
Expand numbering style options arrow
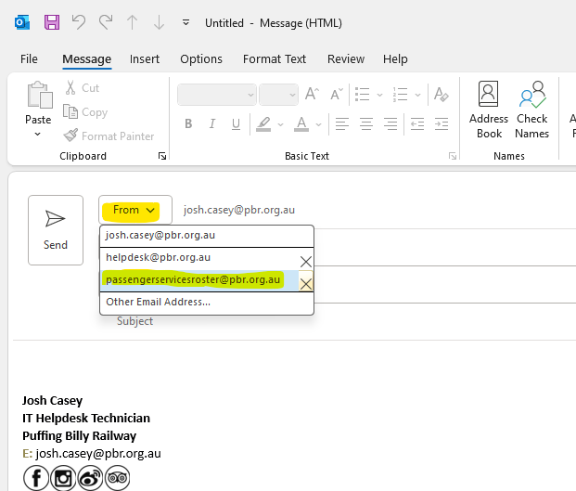click(x=417, y=95)
